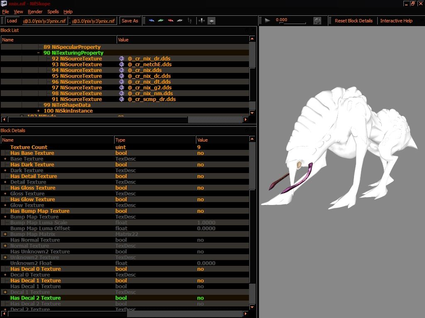The height and width of the screenshot is (318, 425).
Task: Click the Block Details vertical scrollbar
Action: click(x=252, y=223)
